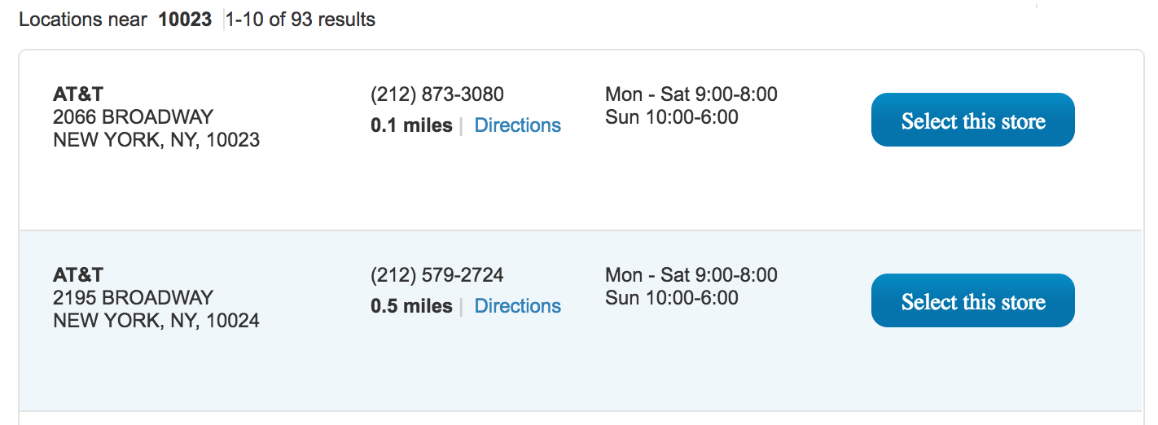Screen dimensions: 1158x425
Task: Click the 0.5 miles distance label
Action: pos(411,306)
